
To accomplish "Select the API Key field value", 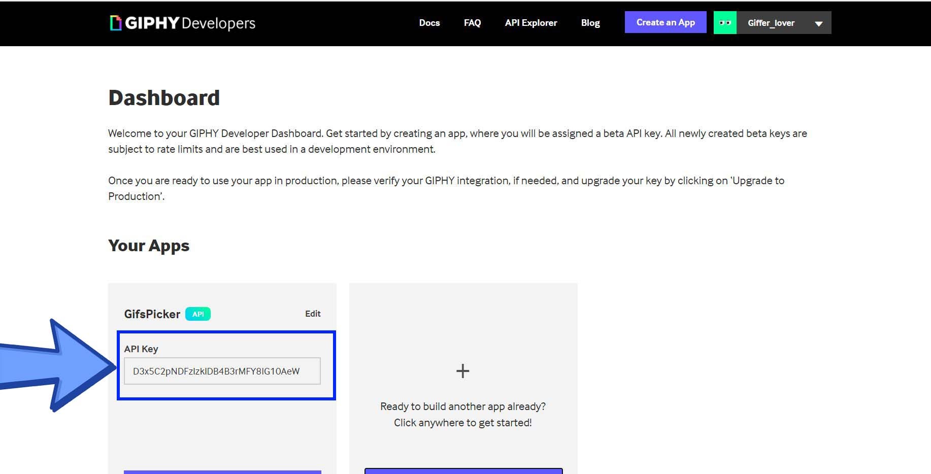I will (222, 371).
